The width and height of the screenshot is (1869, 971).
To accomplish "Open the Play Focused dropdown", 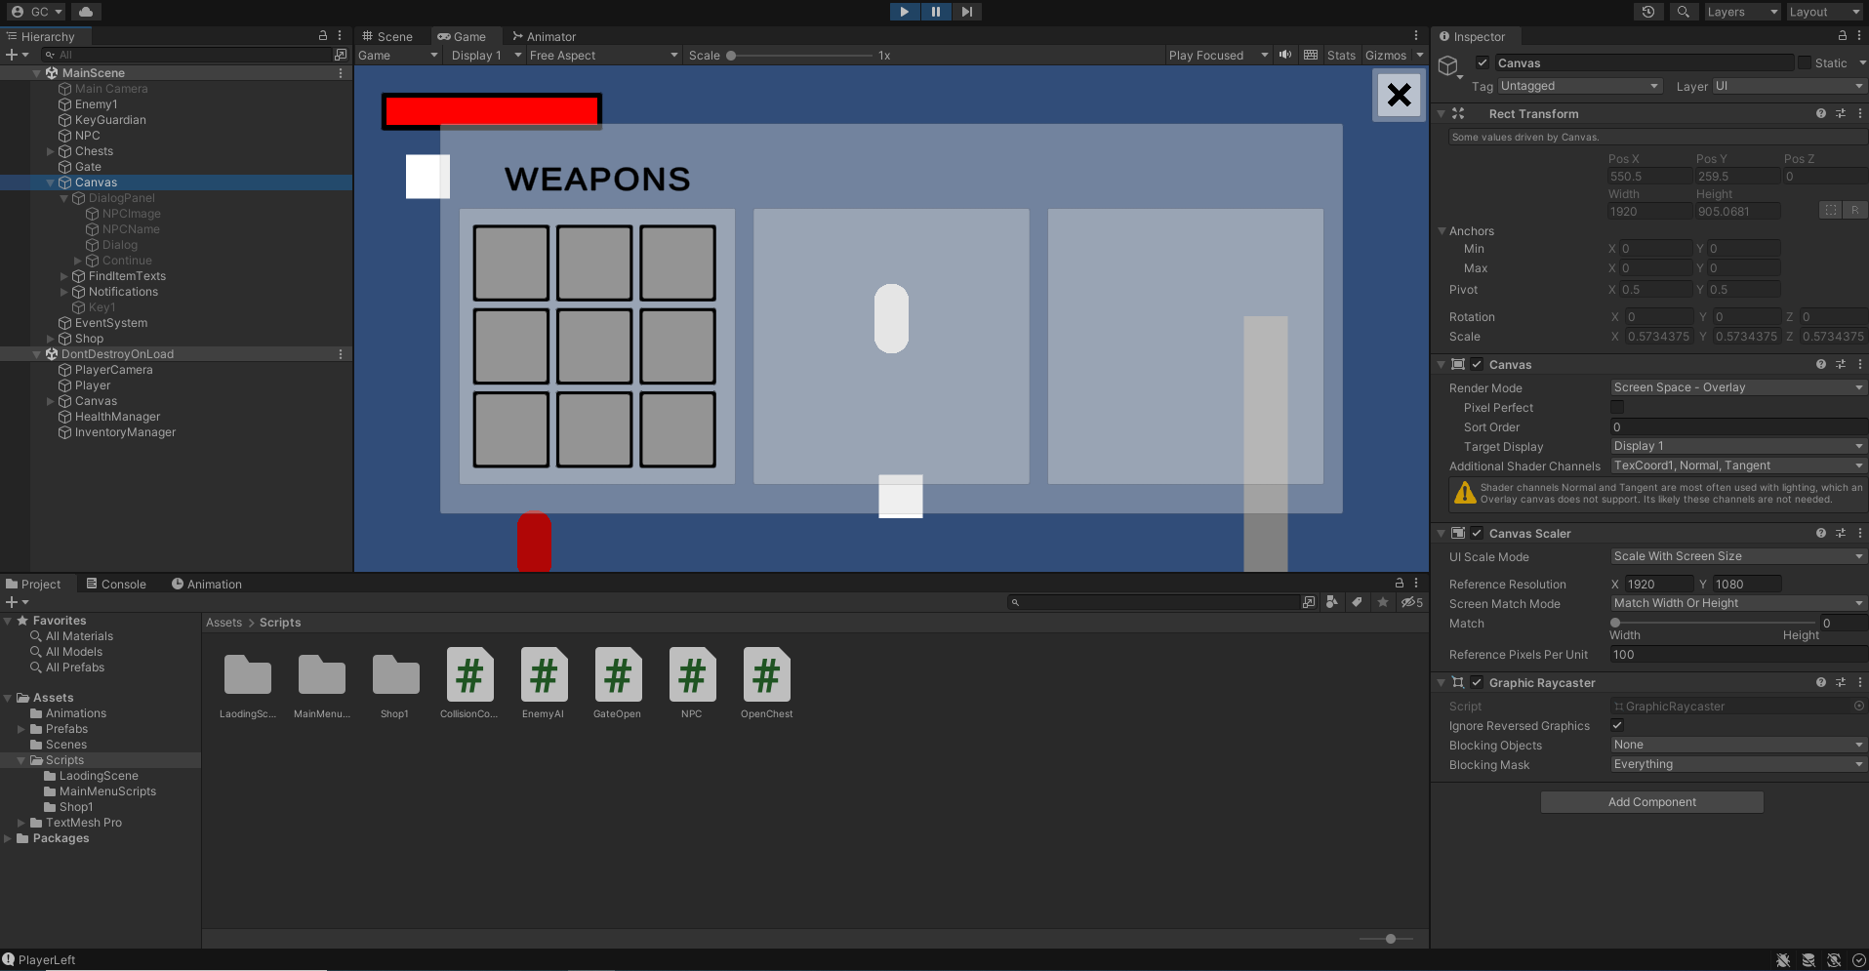I will pyautogui.click(x=1218, y=56).
